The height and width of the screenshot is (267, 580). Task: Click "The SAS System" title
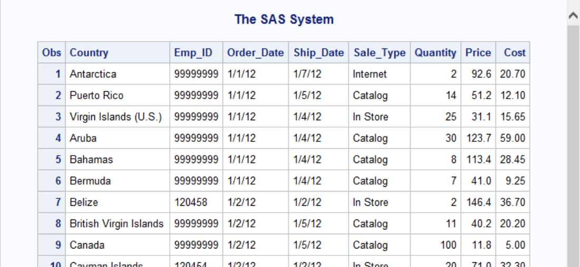(x=284, y=20)
